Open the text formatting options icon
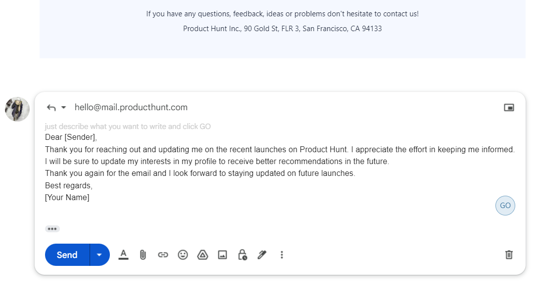Viewport: 538px width, 298px height. click(x=124, y=255)
